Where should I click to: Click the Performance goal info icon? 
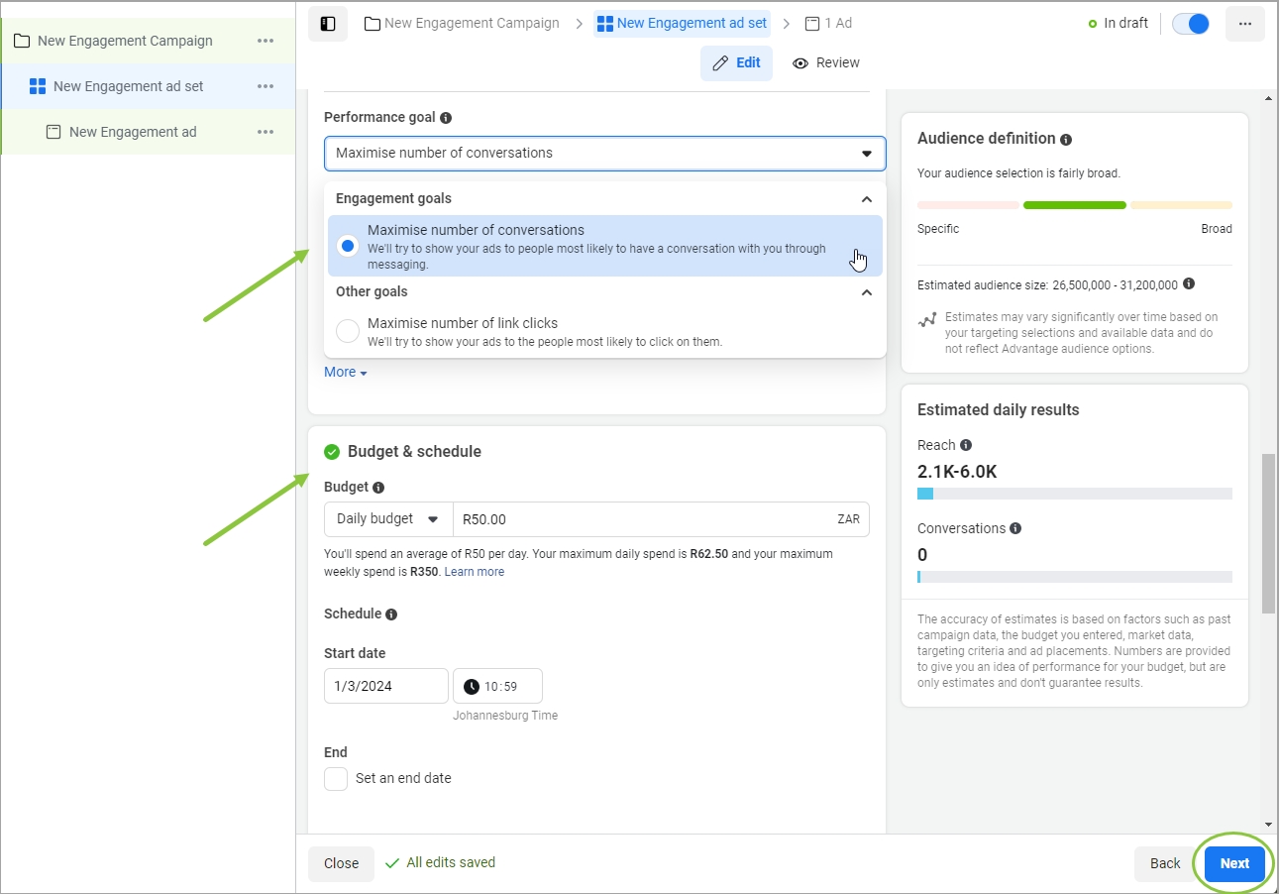(446, 118)
